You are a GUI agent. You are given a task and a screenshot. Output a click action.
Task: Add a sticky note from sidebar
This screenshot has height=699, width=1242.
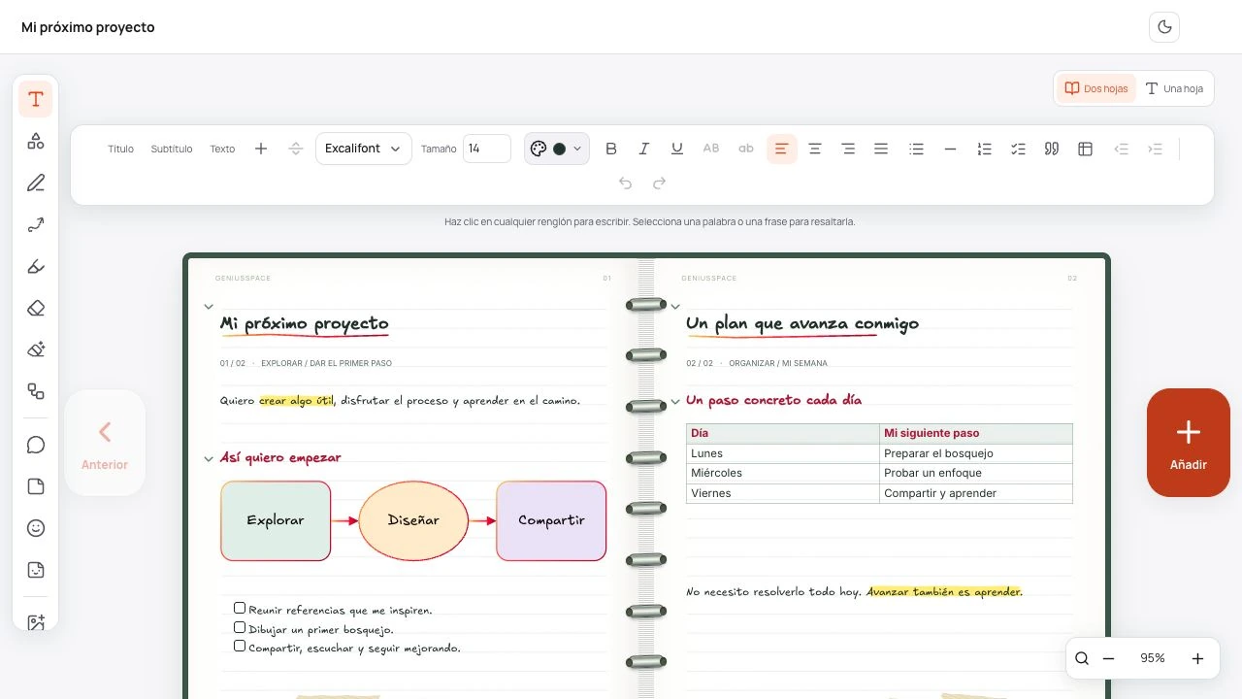click(x=36, y=486)
